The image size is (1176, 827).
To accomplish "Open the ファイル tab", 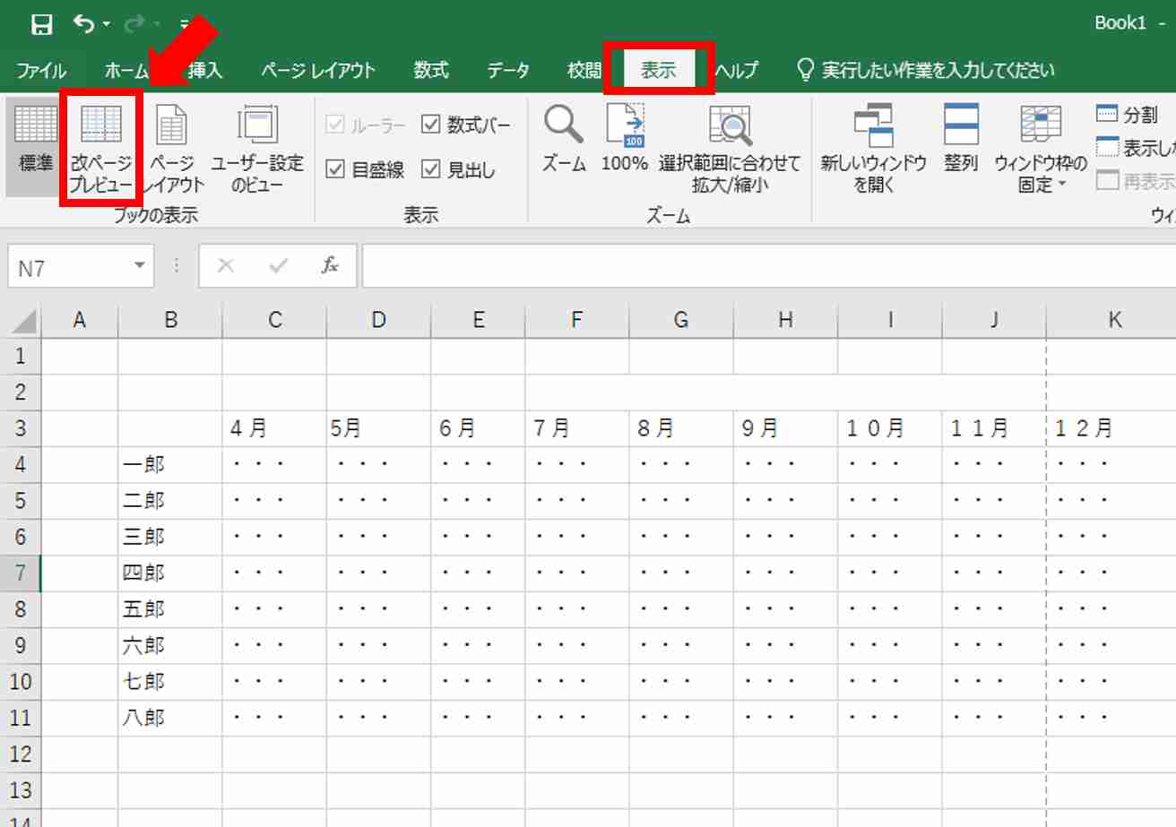I will (41, 70).
